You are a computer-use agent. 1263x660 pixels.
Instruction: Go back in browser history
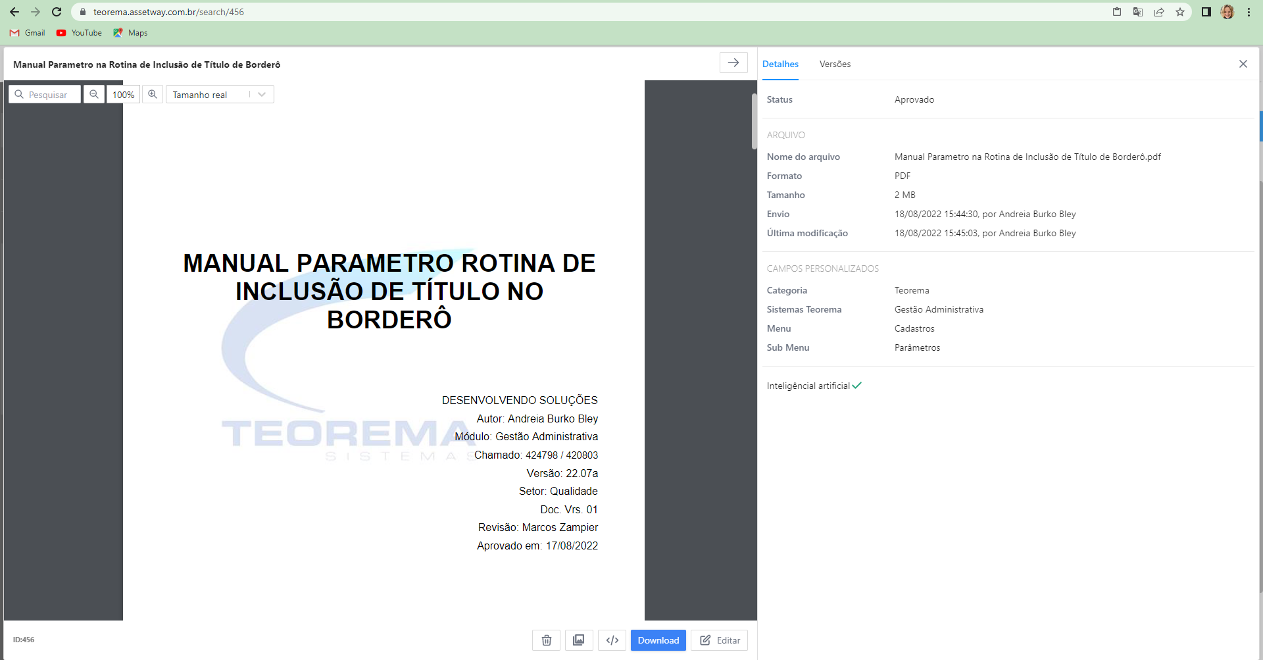[14, 12]
